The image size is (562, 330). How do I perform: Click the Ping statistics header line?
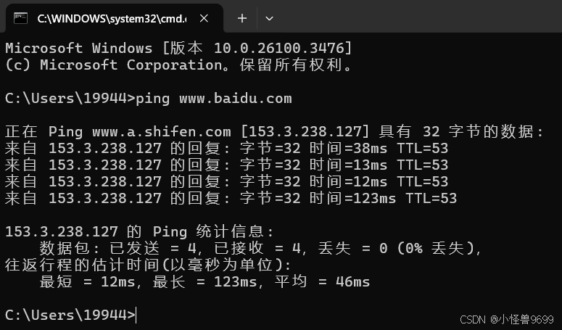(x=139, y=231)
